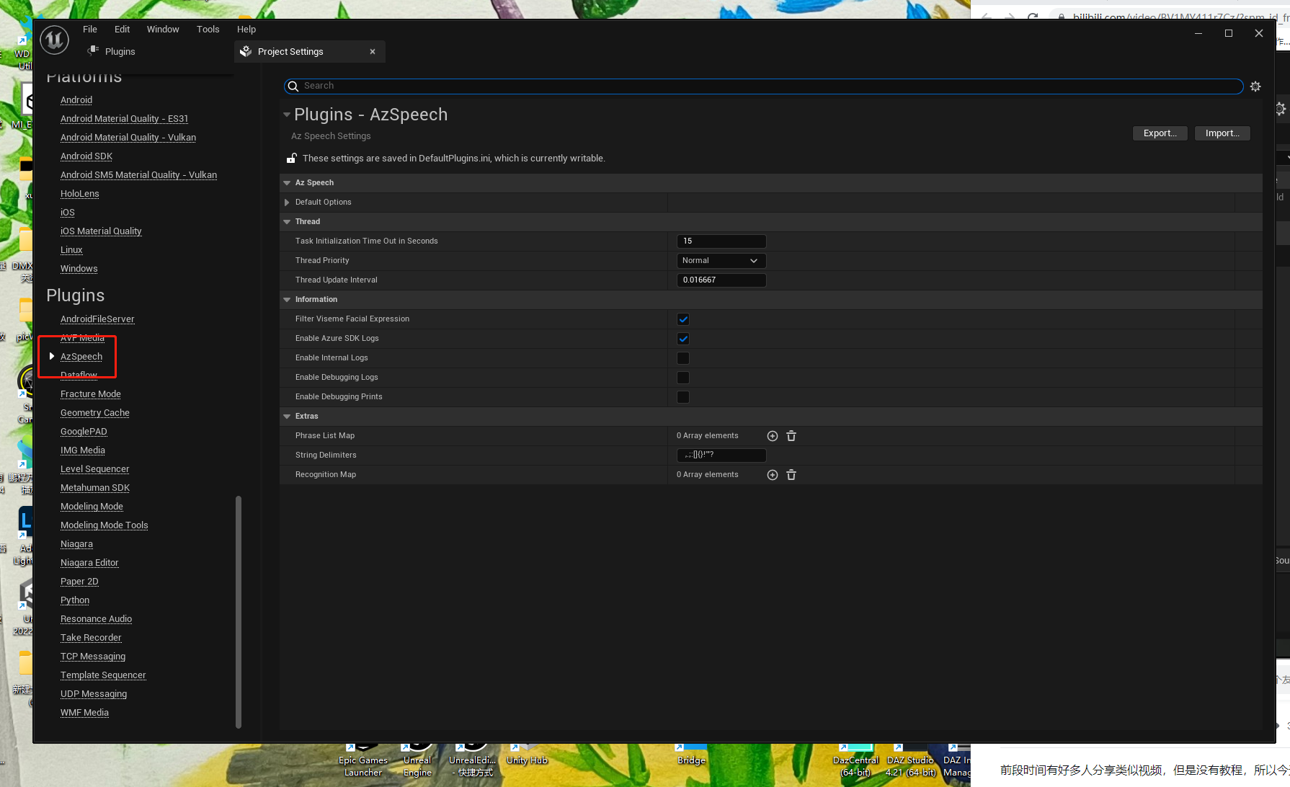The width and height of the screenshot is (1290, 787).
Task: Enable Debugging Prints checkbox
Action: (x=683, y=397)
